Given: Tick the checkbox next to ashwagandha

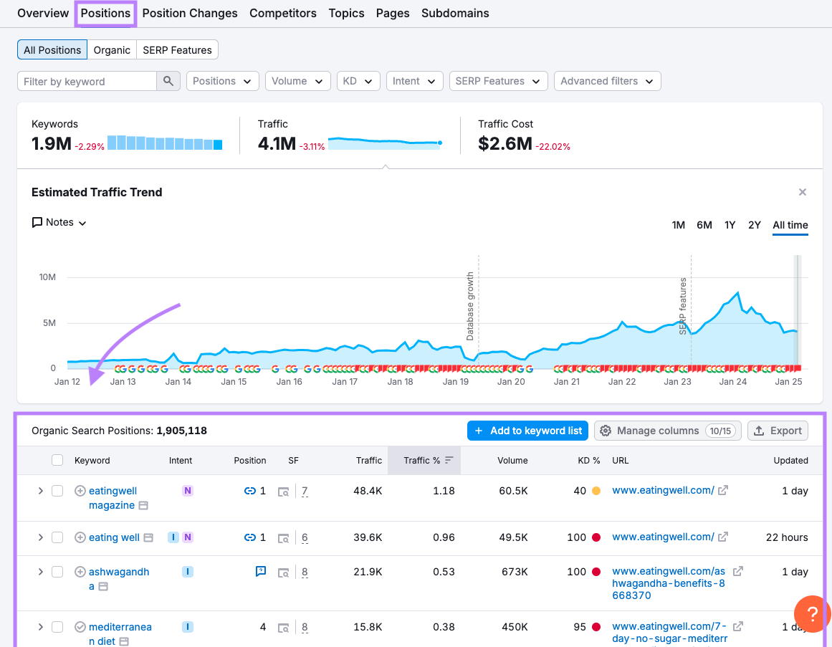Looking at the screenshot, I should (57, 571).
